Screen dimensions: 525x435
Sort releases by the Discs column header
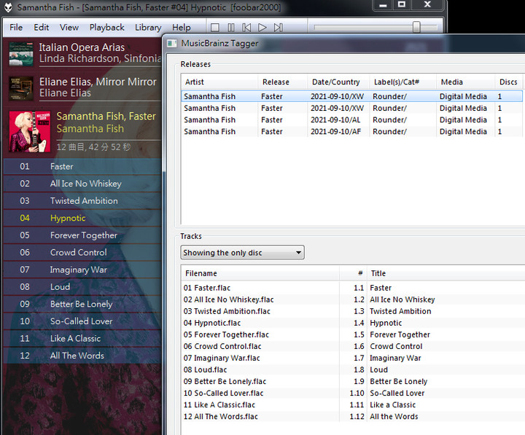pyautogui.click(x=508, y=82)
